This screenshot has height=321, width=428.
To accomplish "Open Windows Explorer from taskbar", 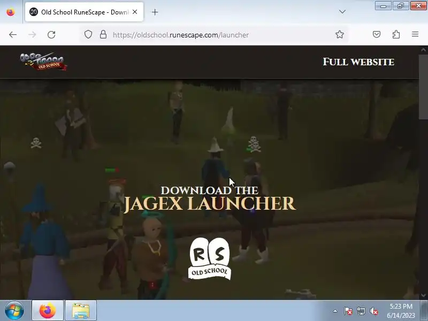I will coord(81,311).
